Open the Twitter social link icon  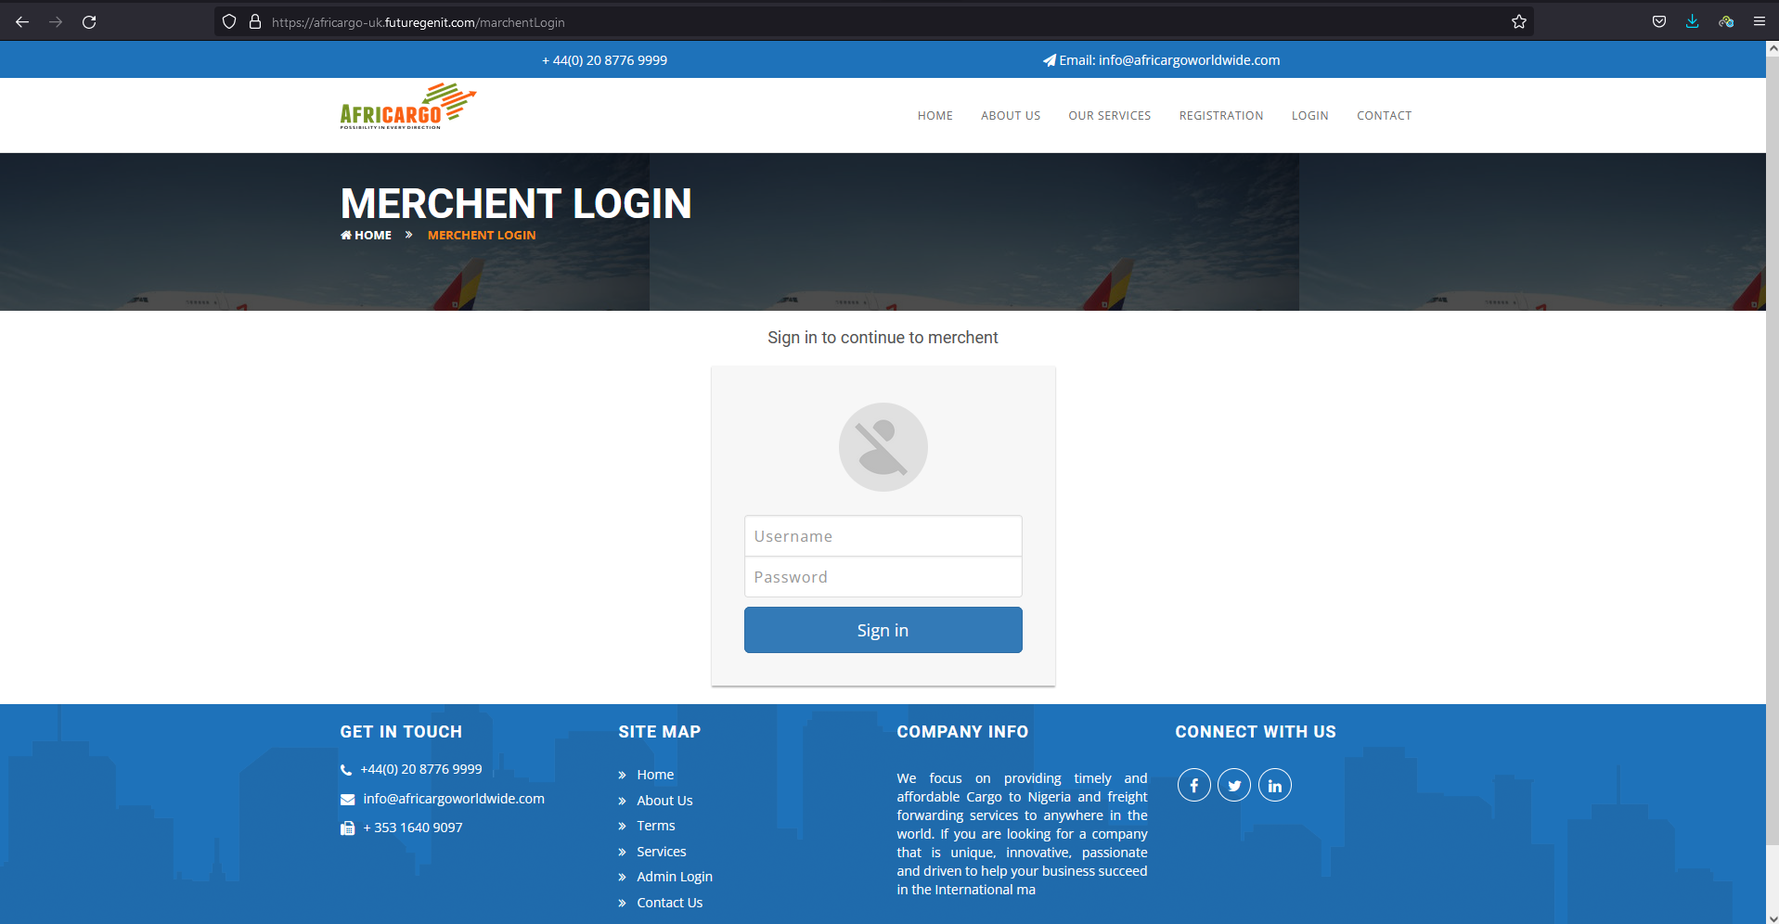click(1234, 786)
